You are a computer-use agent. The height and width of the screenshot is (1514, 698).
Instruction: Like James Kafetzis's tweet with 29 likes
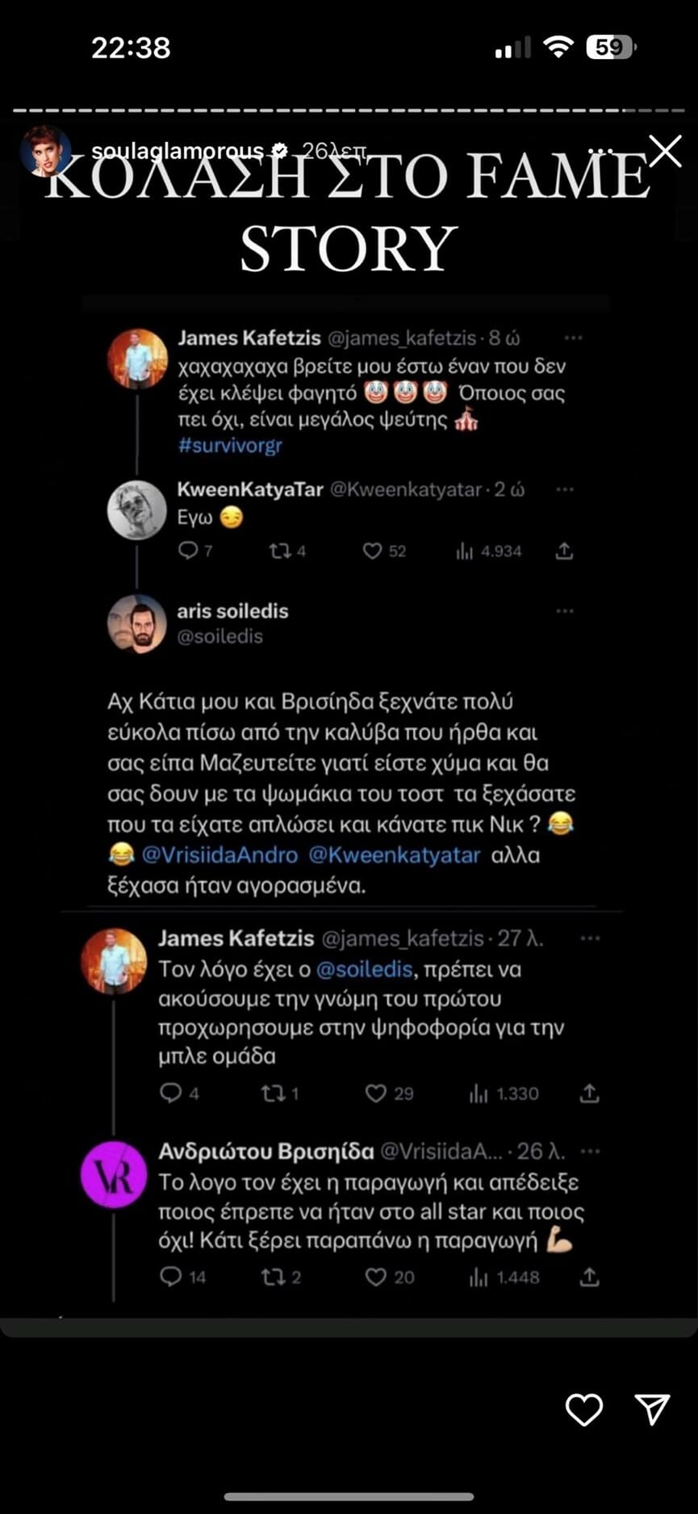coord(376,1093)
